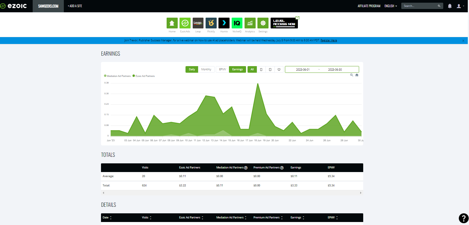
Task: Switch chart to Daily view
Action: [x=192, y=69]
